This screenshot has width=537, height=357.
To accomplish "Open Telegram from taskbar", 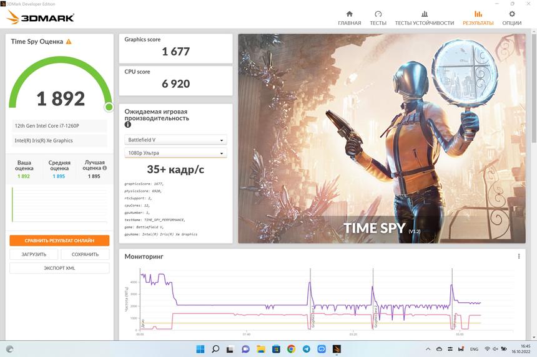I will pyautogui.click(x=306, y=349).
